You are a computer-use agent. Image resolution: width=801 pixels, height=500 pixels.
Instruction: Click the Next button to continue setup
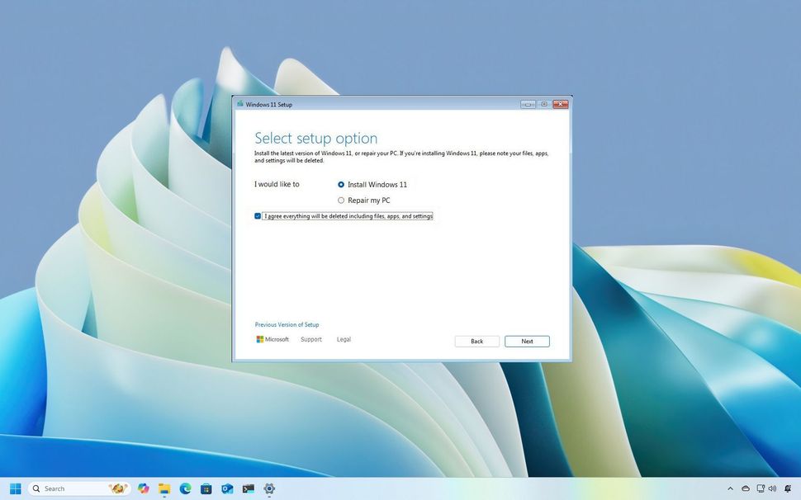point(527,341)
